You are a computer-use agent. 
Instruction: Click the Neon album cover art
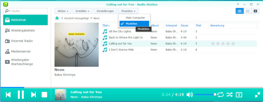click(77, 45)
